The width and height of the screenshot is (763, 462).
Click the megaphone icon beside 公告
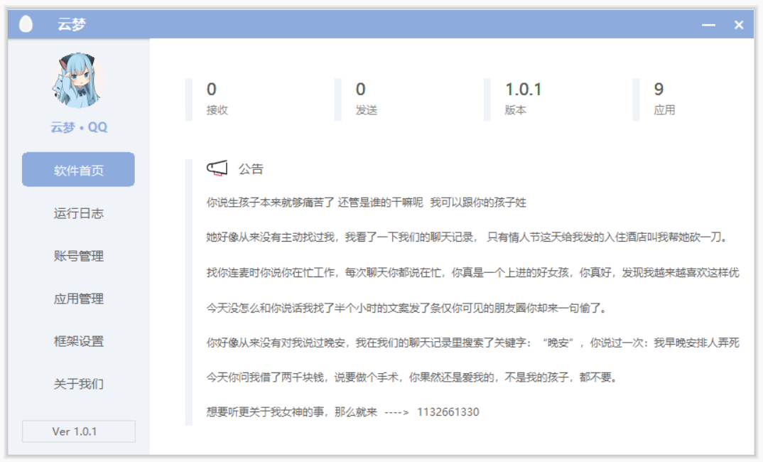[218, 166]
